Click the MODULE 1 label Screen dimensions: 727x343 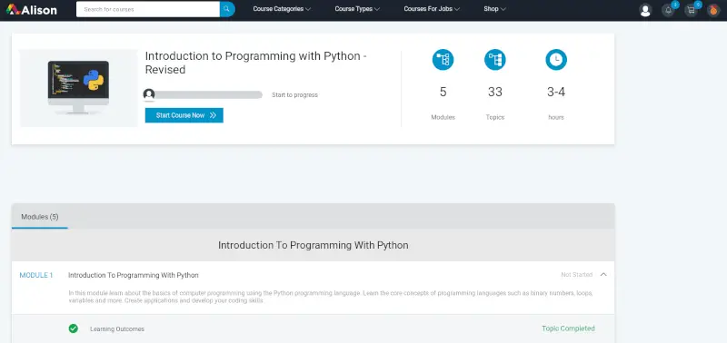(36, 275)
